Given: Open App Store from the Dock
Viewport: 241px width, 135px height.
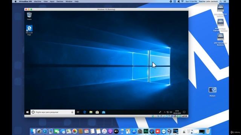Looking at the screenshot, I should [x=134, y=131].
